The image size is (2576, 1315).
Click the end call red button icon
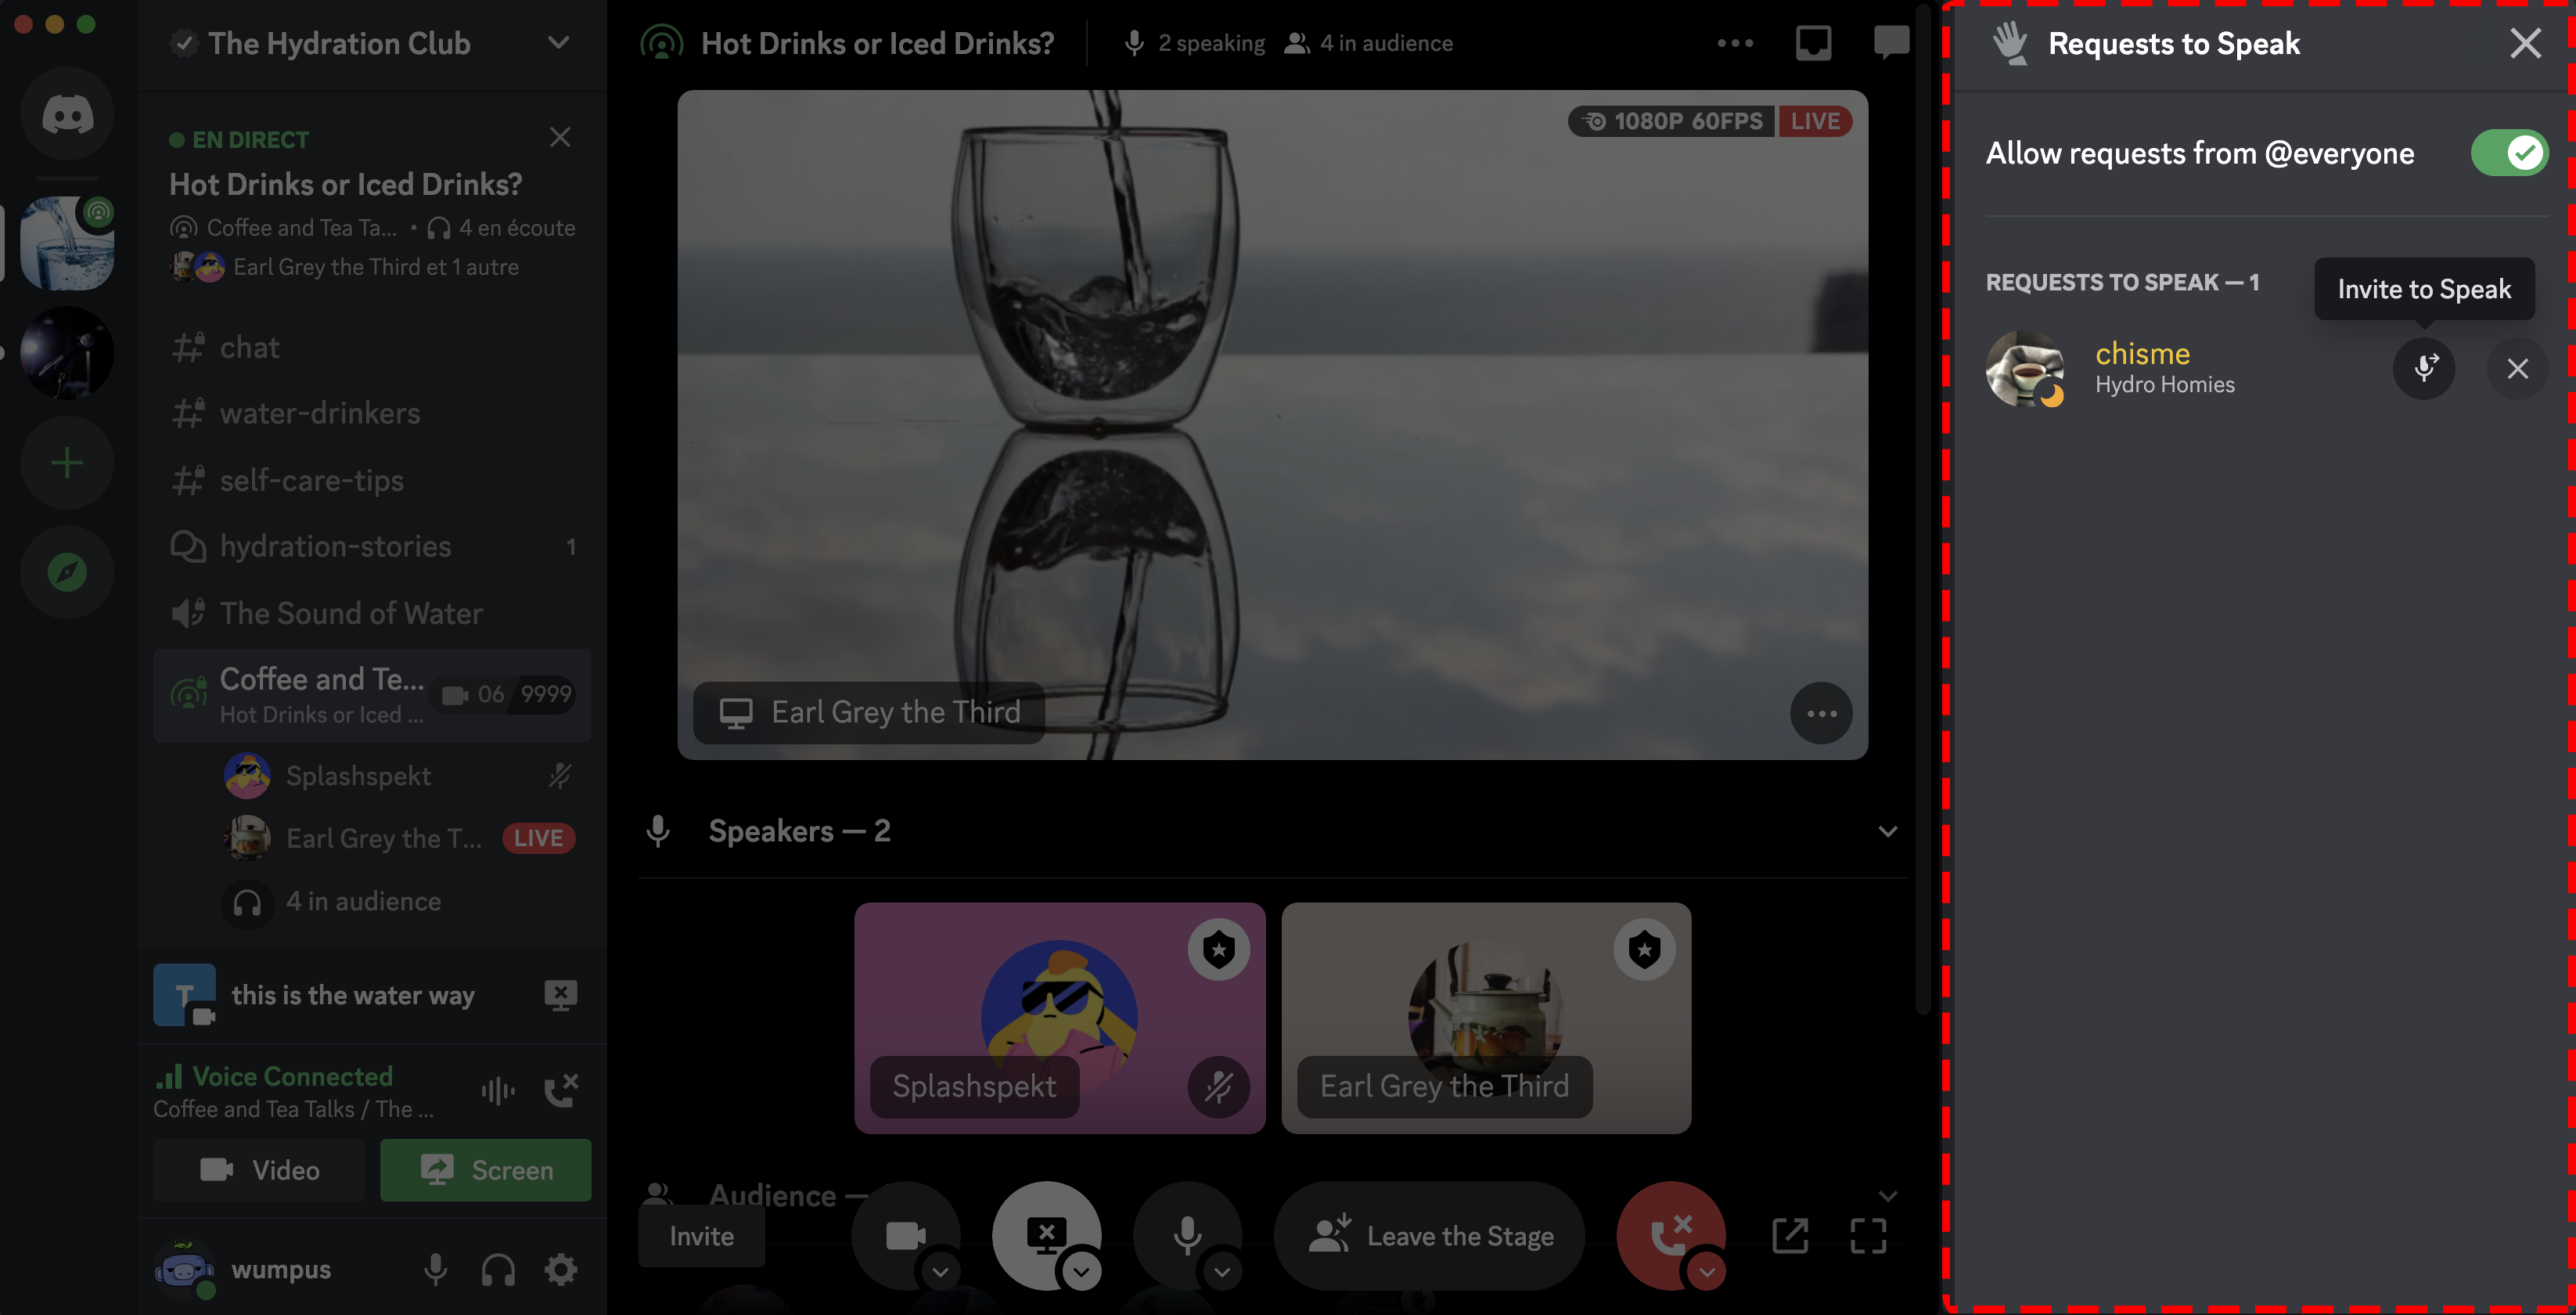coord(1669,1236)
